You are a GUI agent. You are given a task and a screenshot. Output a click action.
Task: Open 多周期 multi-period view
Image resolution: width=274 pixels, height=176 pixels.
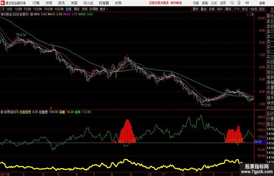click(x=94, y=9)
